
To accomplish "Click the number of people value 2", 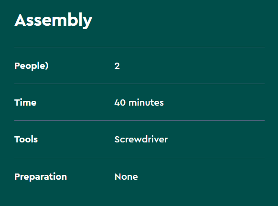I will [117, 66].
